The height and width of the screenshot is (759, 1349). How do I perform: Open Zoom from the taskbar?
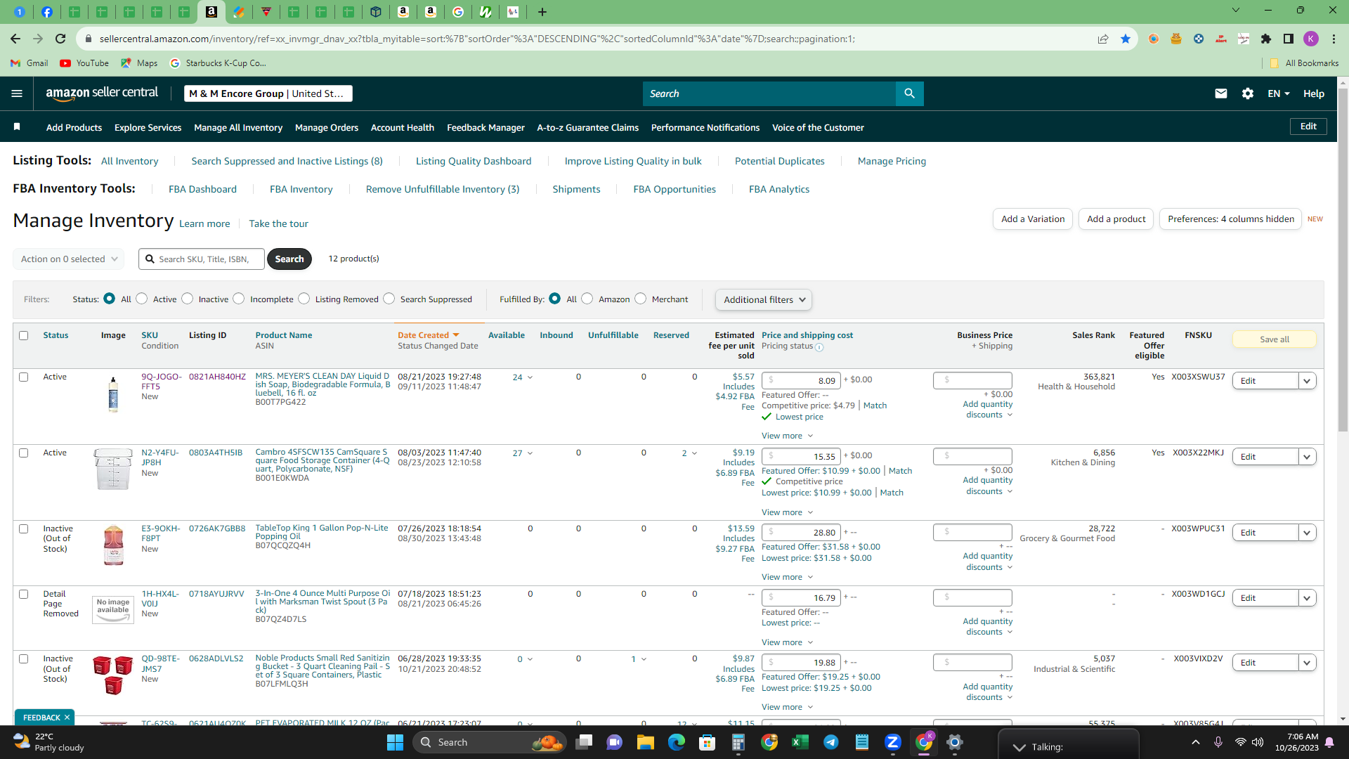coord(893,742)
